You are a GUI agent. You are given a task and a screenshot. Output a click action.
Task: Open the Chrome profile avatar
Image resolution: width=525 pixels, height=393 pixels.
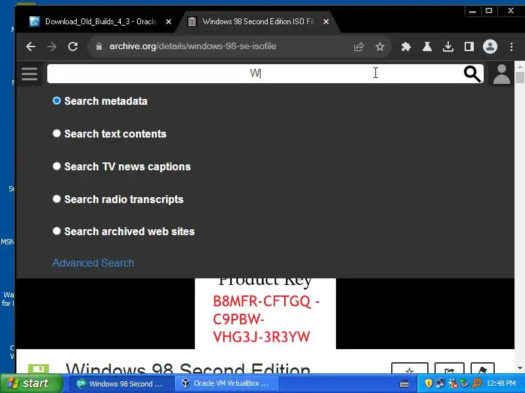pyautogui.click(x=490, y=47)
